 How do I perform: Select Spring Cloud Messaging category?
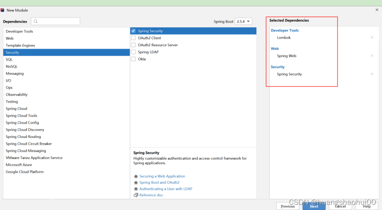[66, 151]
